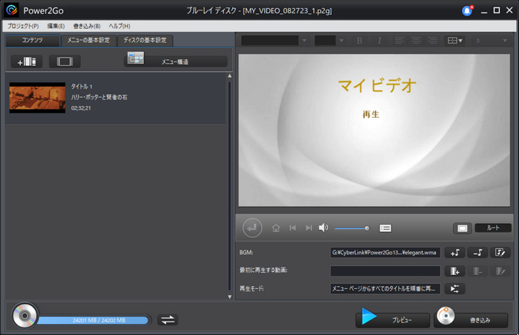Click the enter/return remote button
The height and width of the screenshot is (335, 519).
click(x=252, y=228)
